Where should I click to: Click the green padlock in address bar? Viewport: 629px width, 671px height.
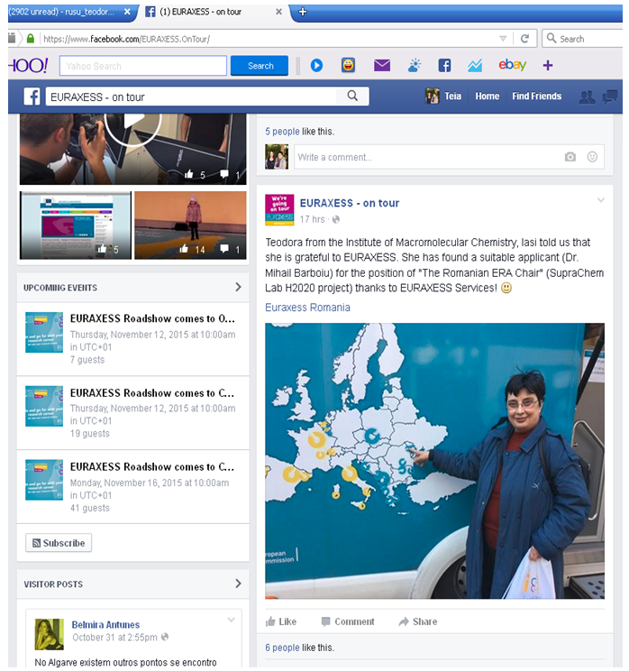[31, 39]
